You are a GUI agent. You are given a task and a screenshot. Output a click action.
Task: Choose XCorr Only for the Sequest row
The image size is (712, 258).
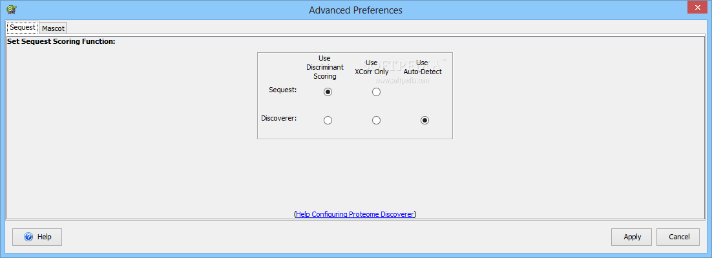377,92
